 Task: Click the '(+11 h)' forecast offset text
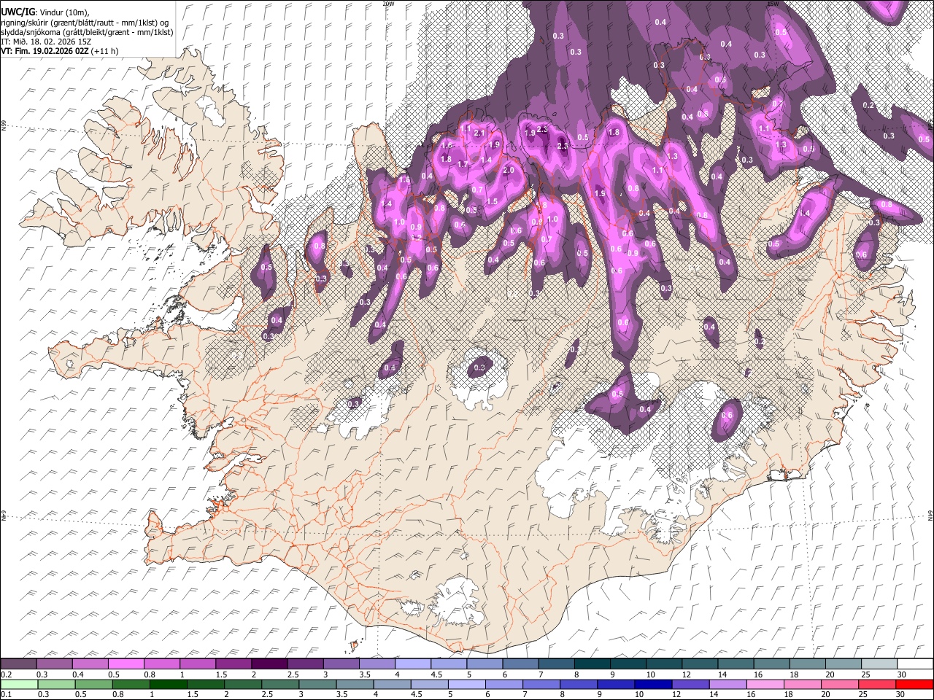[x=104, y=51]
